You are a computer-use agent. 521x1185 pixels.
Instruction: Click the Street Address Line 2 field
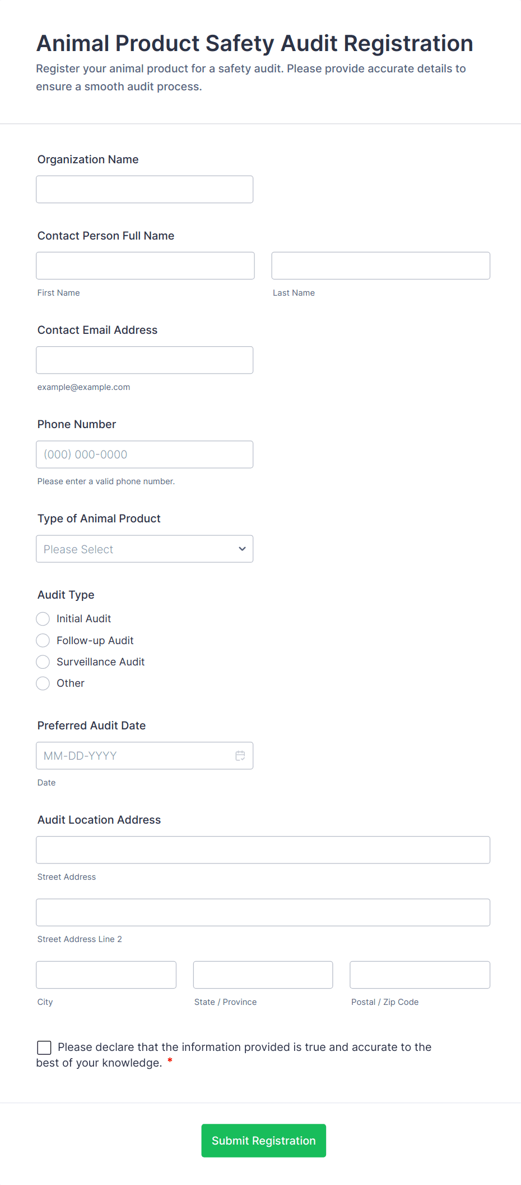coord(263,912)
